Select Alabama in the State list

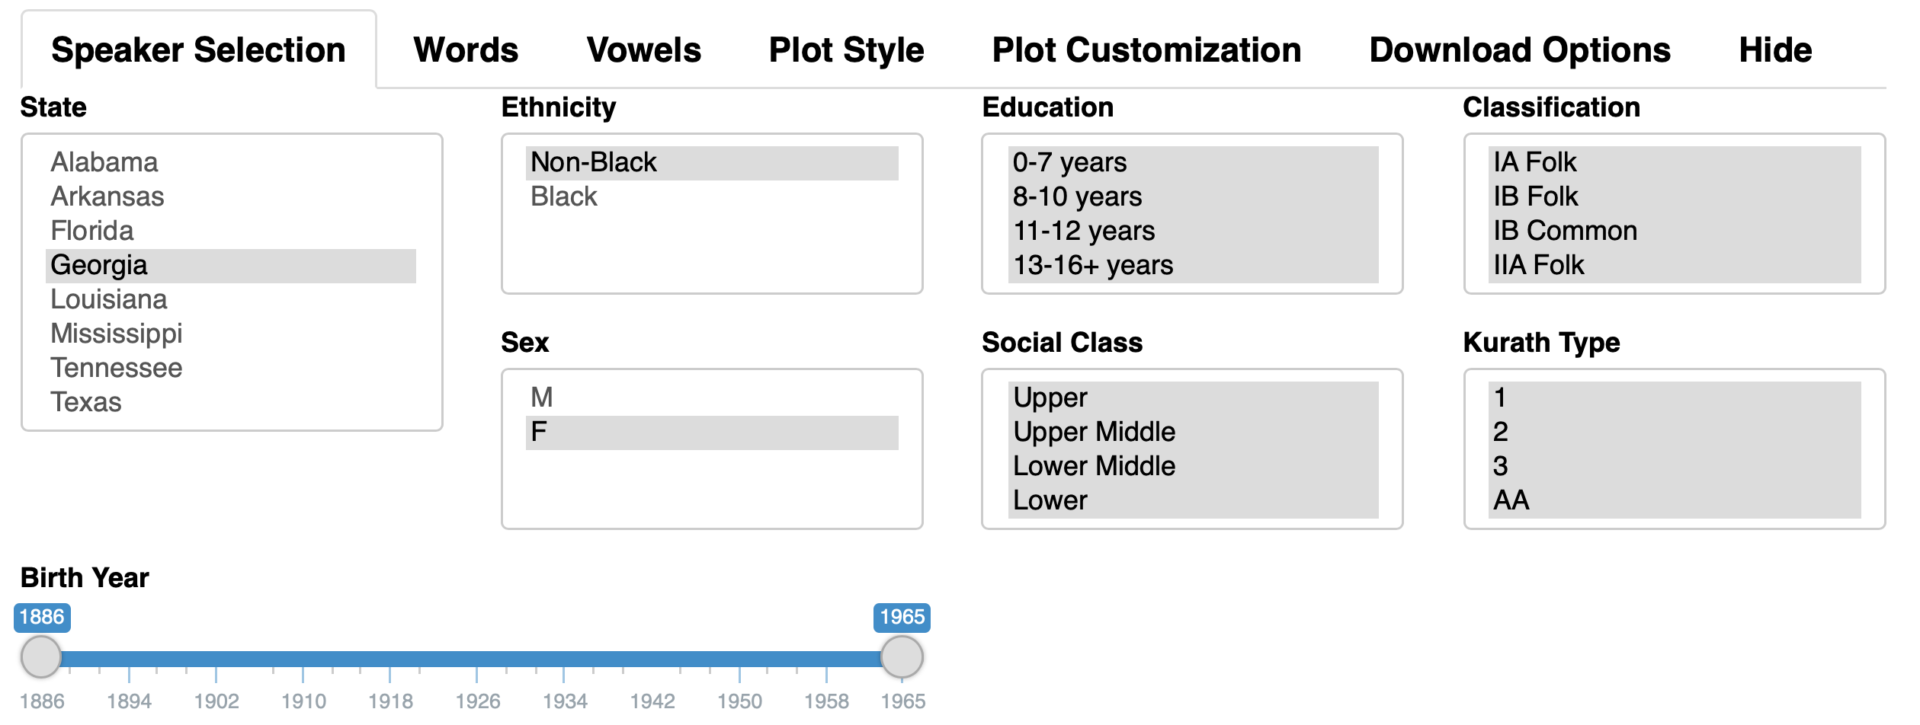point(231,162)
